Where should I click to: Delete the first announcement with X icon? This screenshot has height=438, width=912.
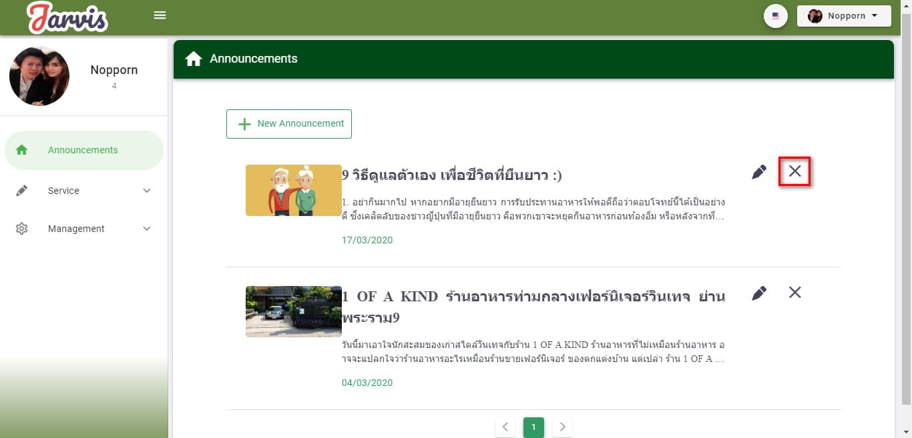(794, 171)
